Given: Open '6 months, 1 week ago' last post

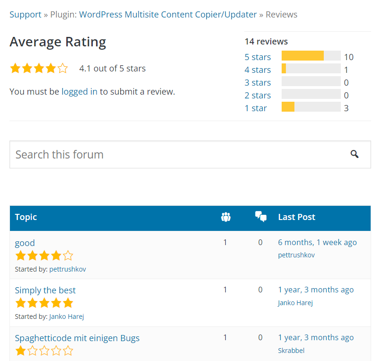Looking at the screenshot, I should (318, 242).
